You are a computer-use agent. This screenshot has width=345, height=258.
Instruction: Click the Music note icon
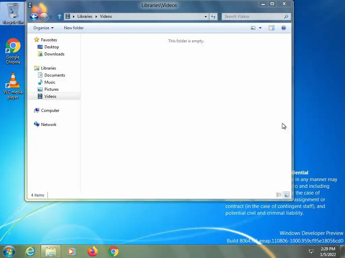coord(40,82)
